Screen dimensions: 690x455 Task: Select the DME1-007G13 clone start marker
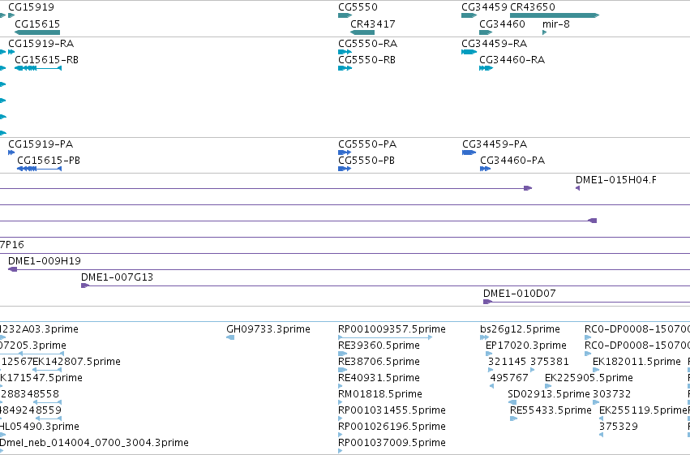coord(85,285)
